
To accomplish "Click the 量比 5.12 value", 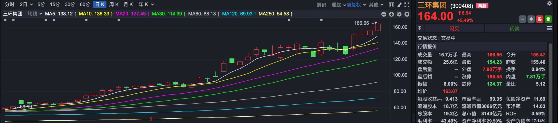I will (x=541, y=84).
